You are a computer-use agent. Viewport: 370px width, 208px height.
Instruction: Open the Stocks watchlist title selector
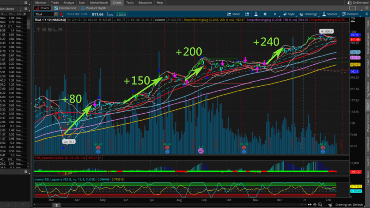tap(10, 9)
